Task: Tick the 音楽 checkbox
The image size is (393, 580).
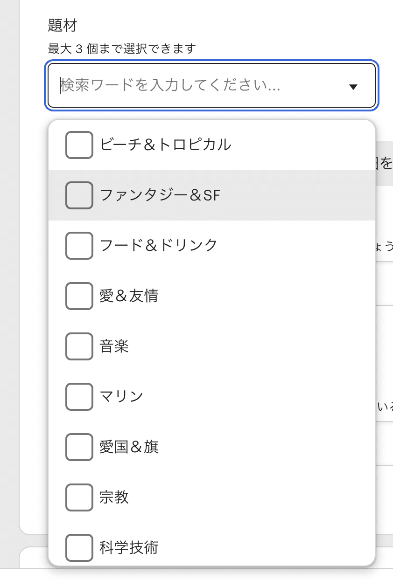Action: [x=79, y=346]
